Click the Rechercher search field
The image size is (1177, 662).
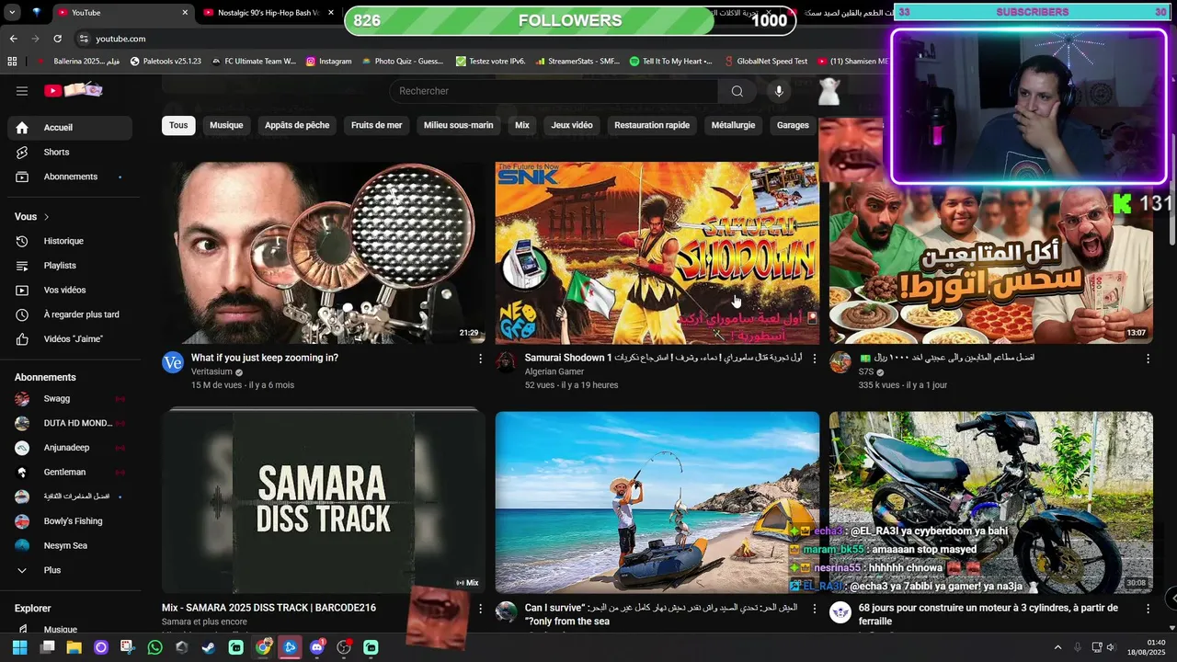(553, 91)
